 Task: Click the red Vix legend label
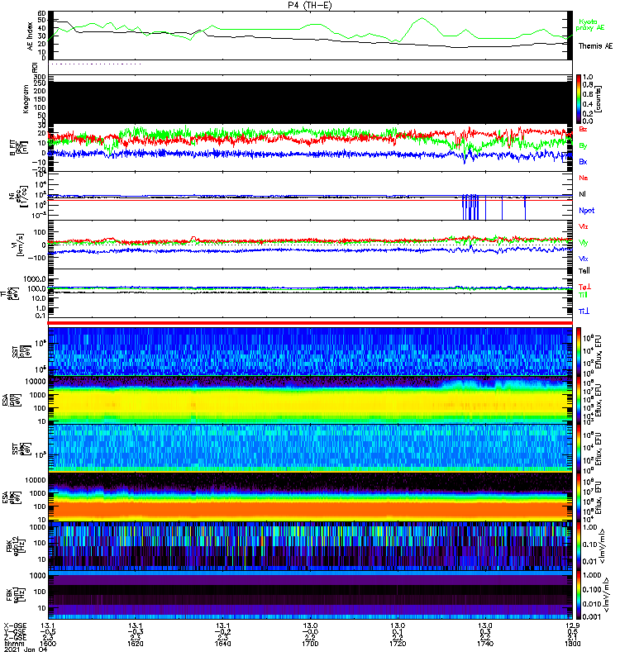coord(584,226)
